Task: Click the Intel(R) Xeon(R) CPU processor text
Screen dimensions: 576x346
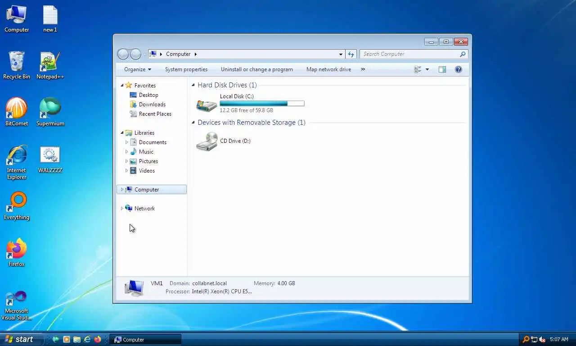Action: click(x=222, y=291)
